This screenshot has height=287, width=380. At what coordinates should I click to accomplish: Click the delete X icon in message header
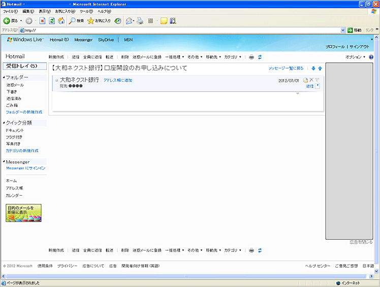pos(311,80)
